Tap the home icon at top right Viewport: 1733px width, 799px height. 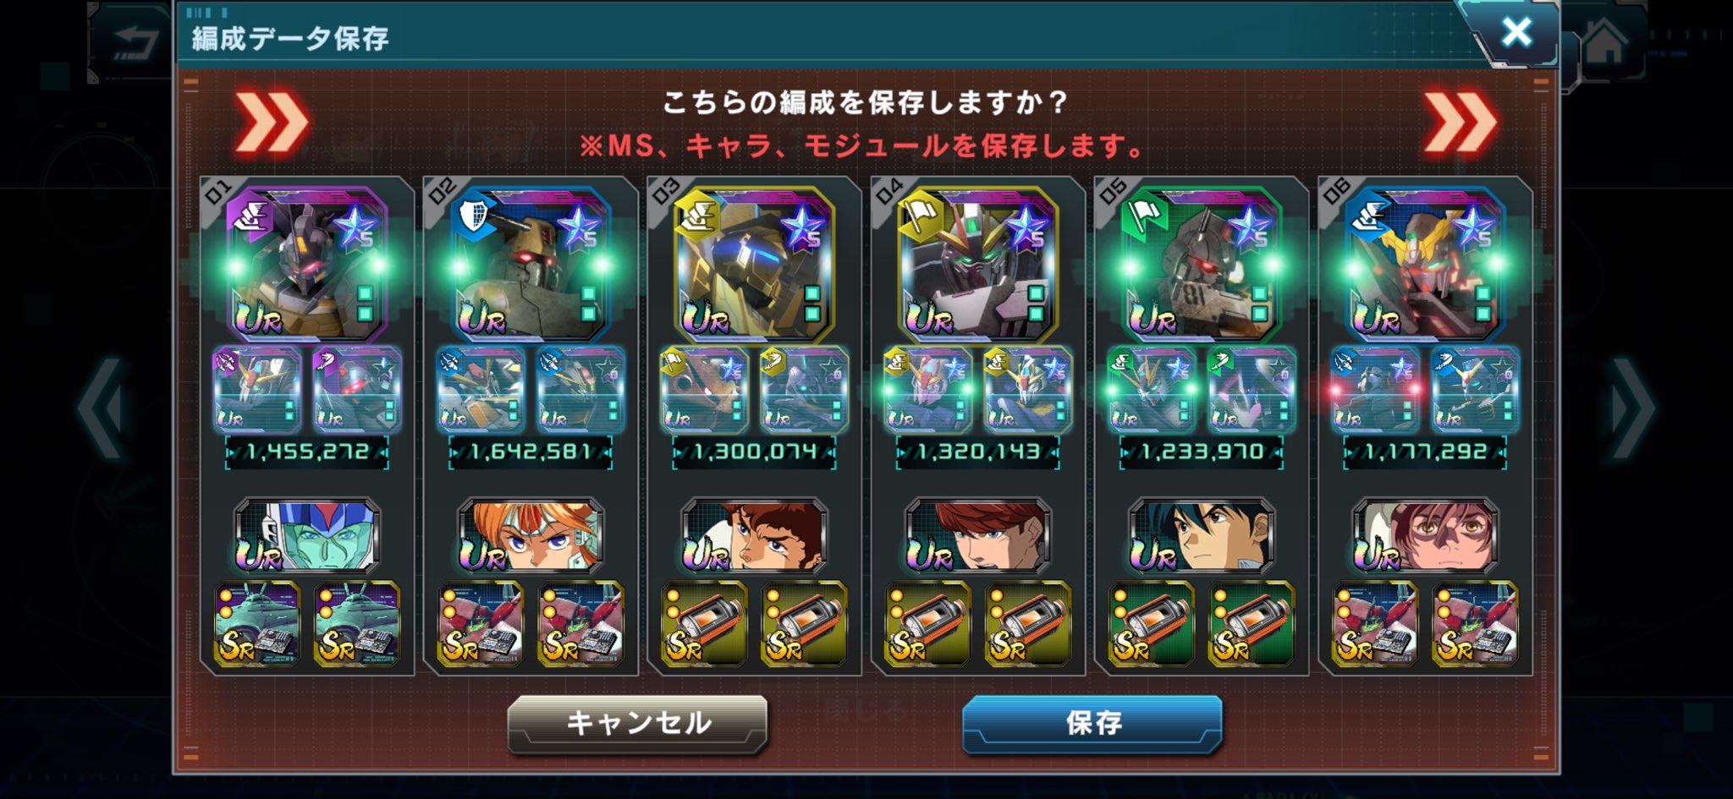click(x=1605, y=42)
